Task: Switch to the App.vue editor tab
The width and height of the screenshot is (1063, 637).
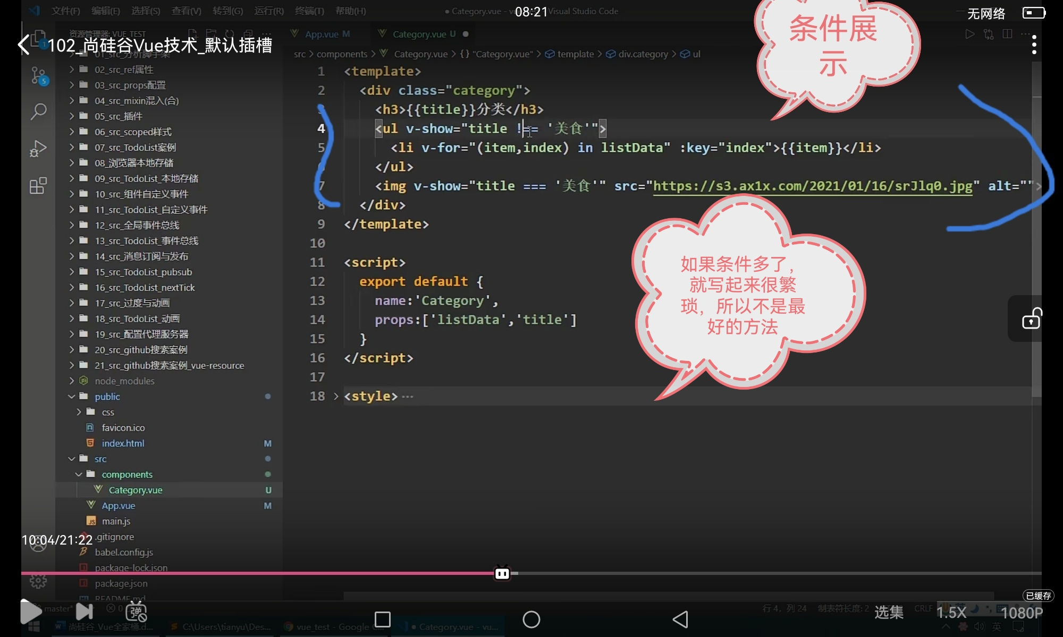Action: tap(322, 34)
